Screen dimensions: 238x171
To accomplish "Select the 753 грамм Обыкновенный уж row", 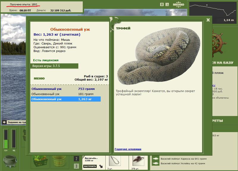I will point(66,89).
